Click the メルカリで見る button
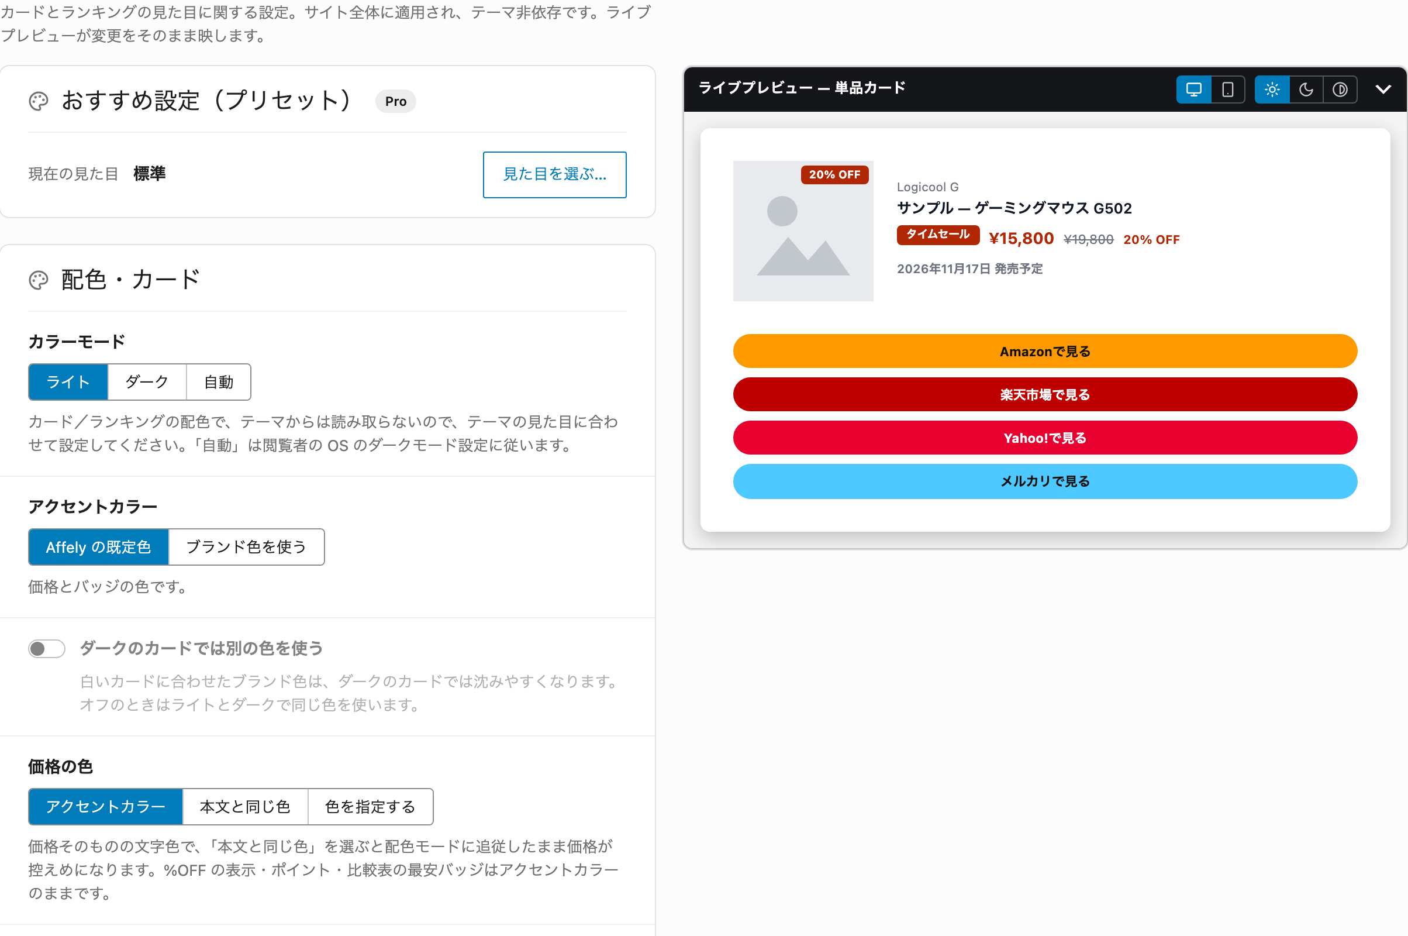Viewport: 1408px width, 936px height. click(x=1045, y=481)
